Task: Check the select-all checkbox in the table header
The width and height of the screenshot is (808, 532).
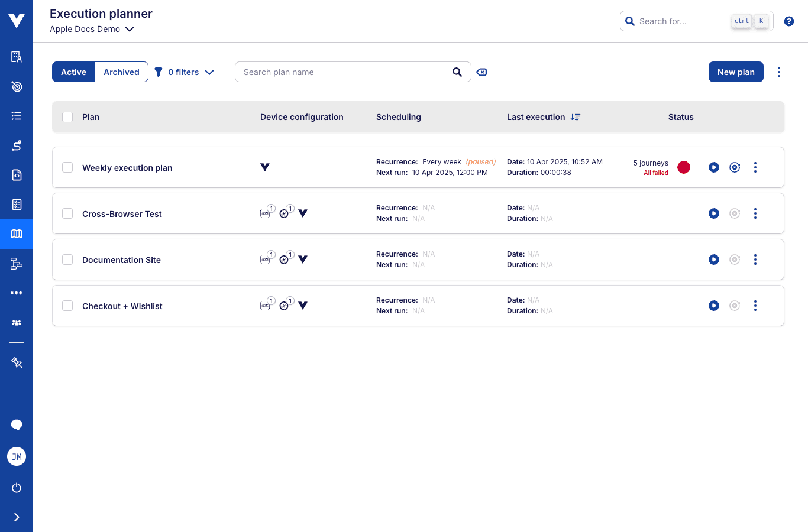Action: pyautogui.click(x=67, y=116)
